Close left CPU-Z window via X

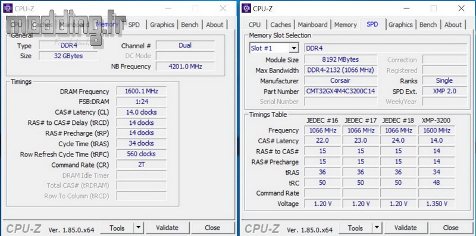[223, 8]
